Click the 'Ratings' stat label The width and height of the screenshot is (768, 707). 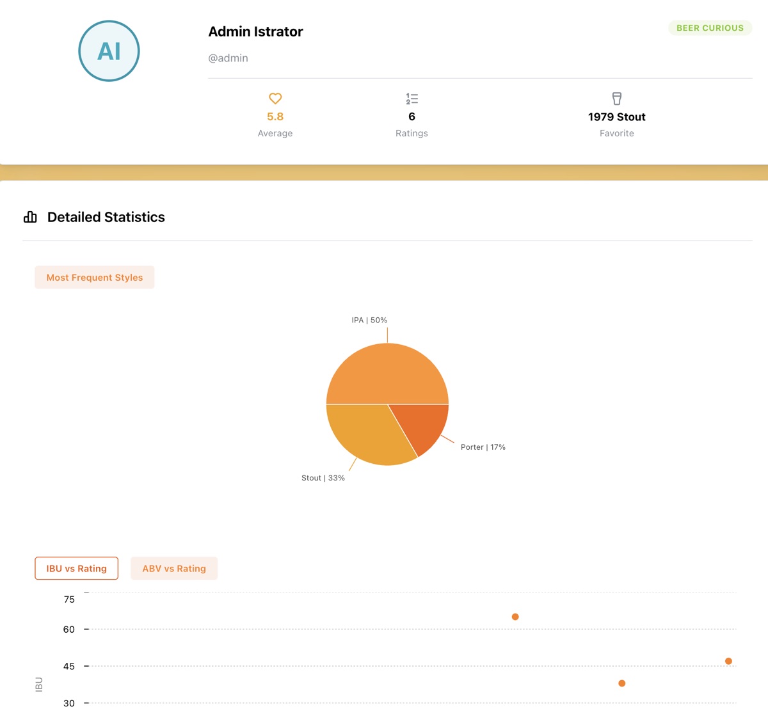coord(412,133)
